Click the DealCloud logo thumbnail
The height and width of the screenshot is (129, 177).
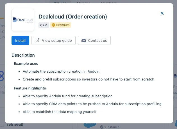pos(23,20)
